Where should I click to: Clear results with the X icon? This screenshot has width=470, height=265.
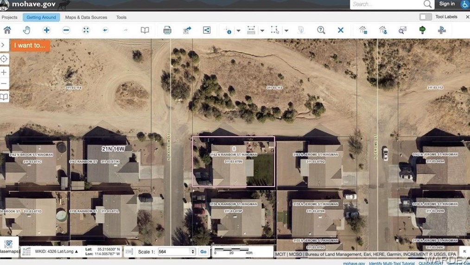tap(340, 30)
